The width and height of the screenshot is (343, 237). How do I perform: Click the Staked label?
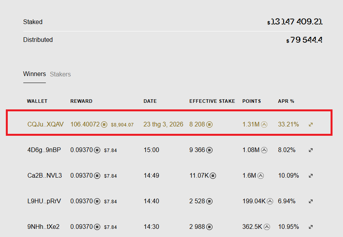[x=33, y=22]
